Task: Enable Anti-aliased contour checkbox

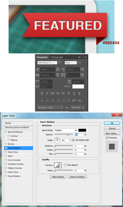Action: 65,165
